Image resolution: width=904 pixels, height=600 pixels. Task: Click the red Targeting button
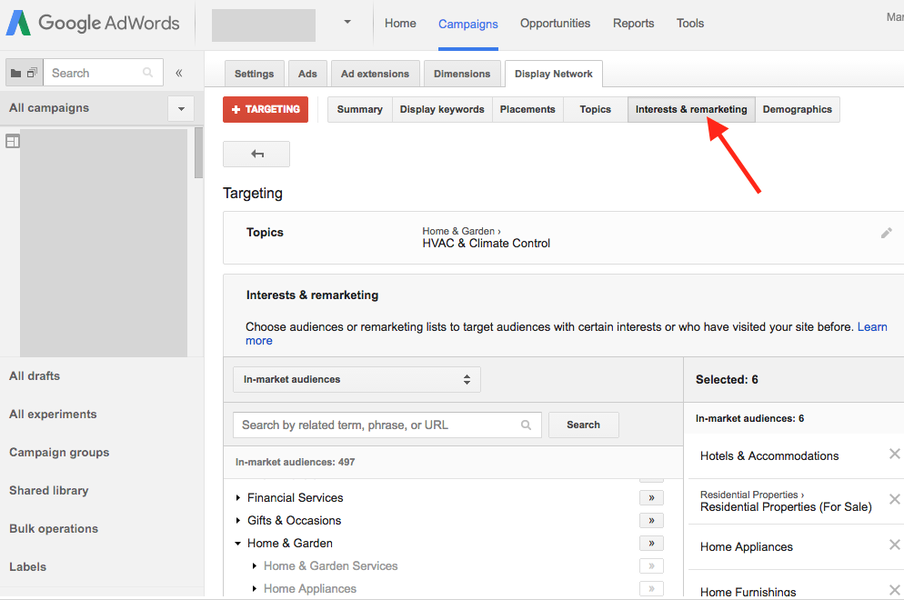(266, 109)
